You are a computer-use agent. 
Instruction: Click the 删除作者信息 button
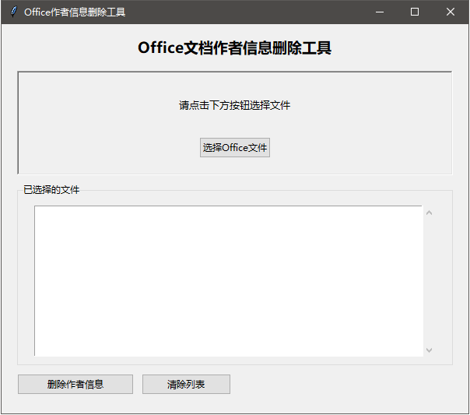point(75,384)
